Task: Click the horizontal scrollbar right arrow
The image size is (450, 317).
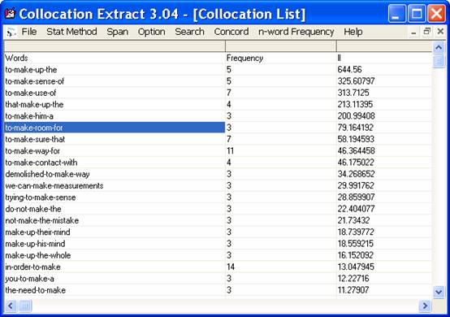Action: [x=425, y=306]
